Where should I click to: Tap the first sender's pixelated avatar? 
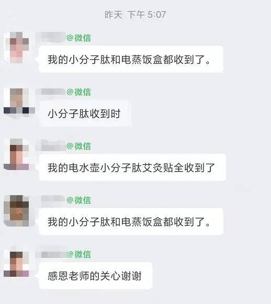pos(17,48)
